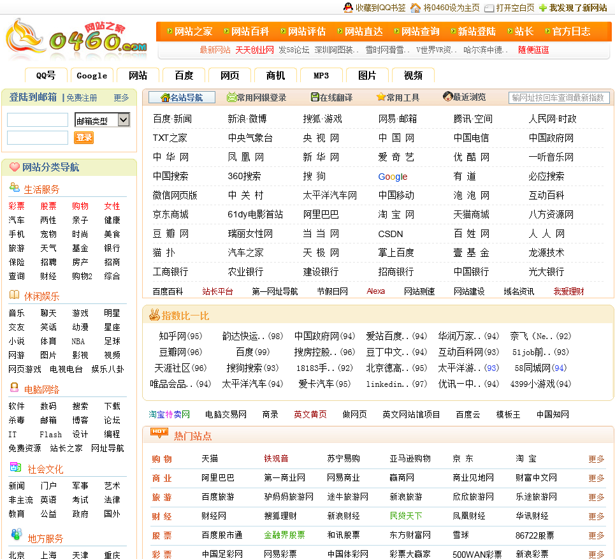
Task: Expand 更多 in the 旅游 row
Action: 597,497
